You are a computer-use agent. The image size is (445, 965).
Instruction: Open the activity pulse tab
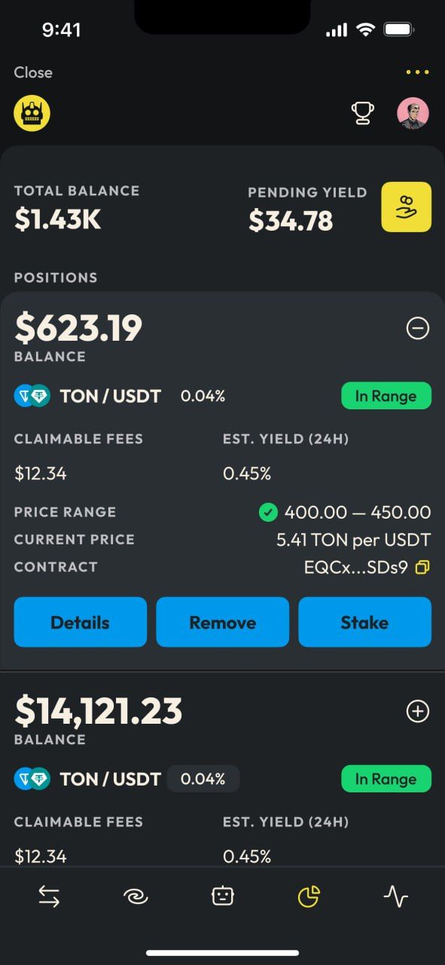[395, 896]
